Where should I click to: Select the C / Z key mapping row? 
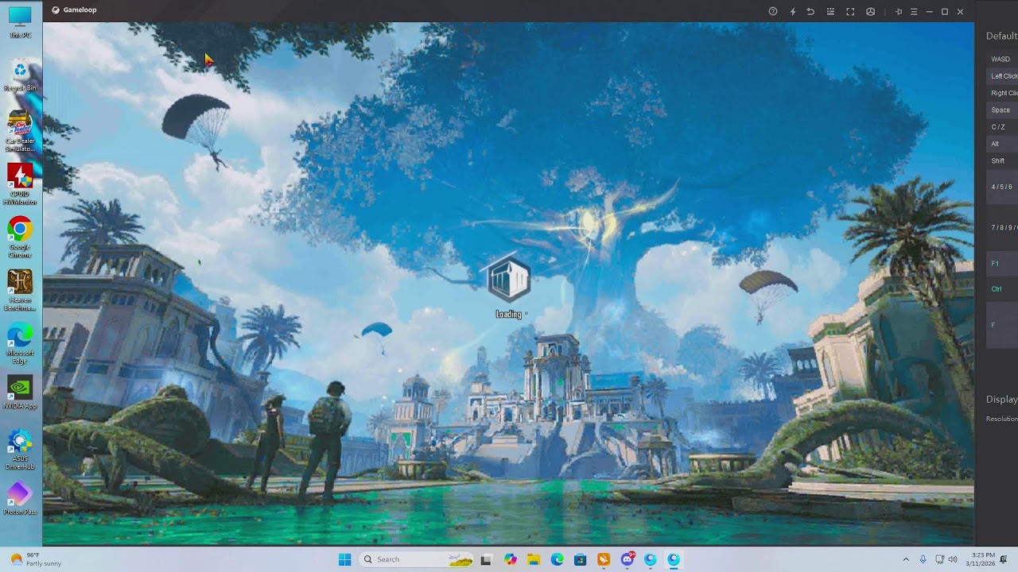pyautogui.click(x=1002, y=127)
